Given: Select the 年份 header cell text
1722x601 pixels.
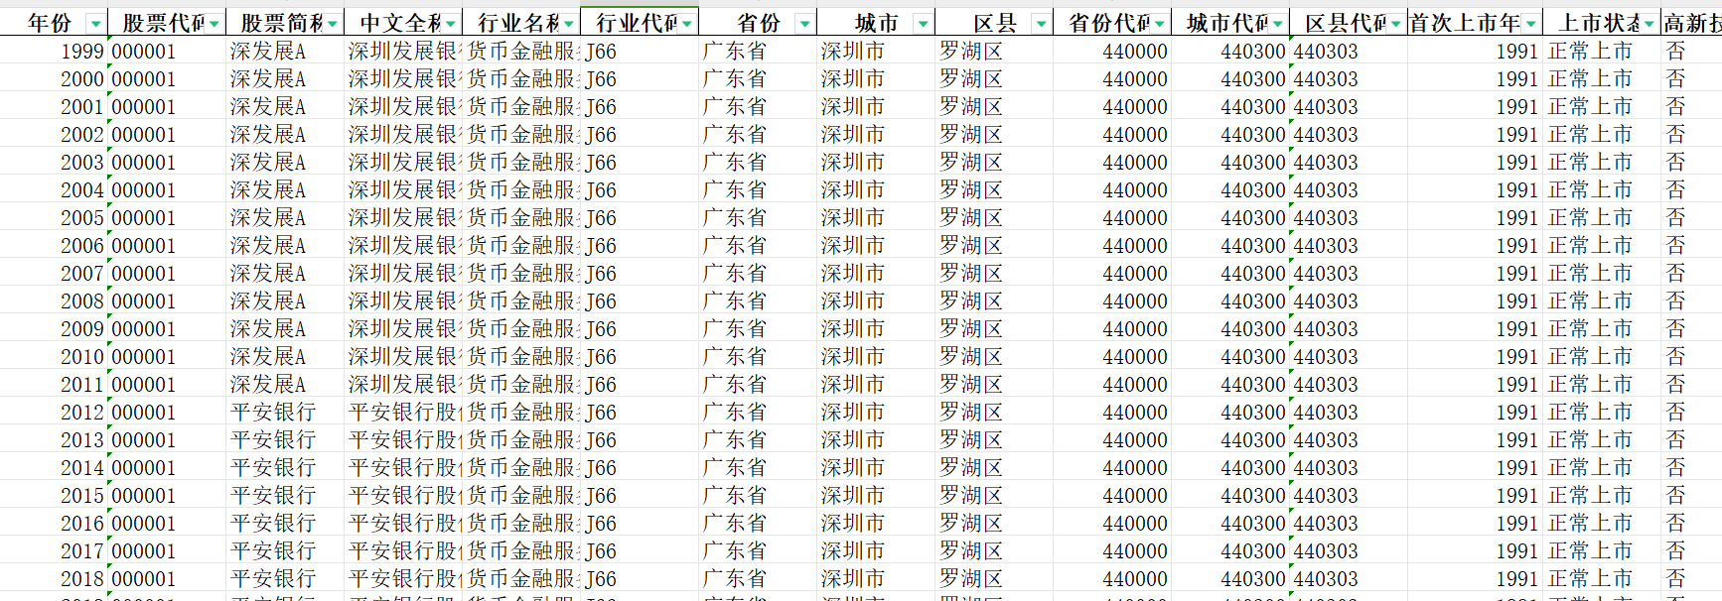Looking at the screenshot, I should 50,23.
